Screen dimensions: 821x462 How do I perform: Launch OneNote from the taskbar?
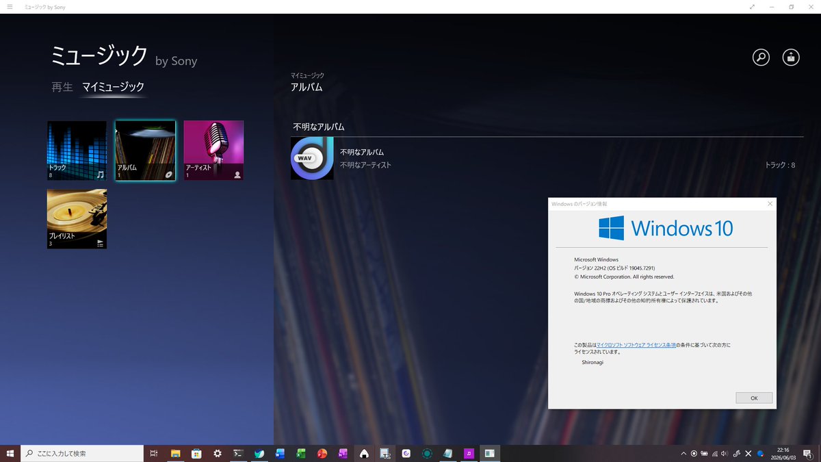[342, 453]
